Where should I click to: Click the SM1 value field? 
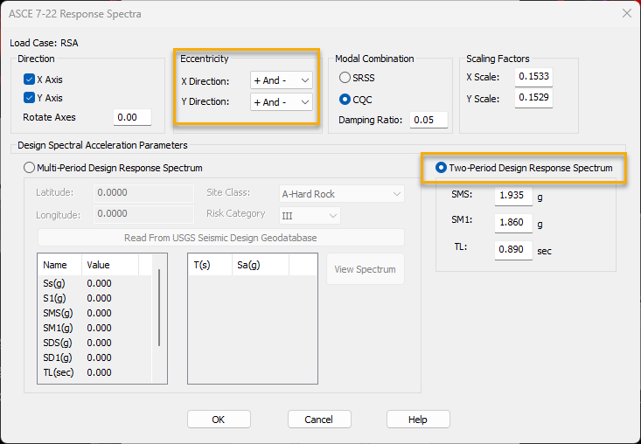(x=513, y=223)
